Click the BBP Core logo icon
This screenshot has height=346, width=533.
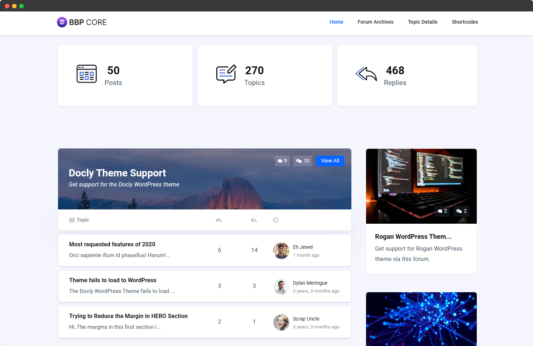[62, 22]
